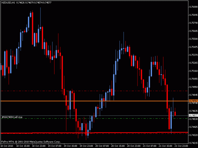Click the FxPro MT4 MetaQuotes copyright text
This screenshot has height=148, width=198.
pyautogui.click(x=31, y=142)
